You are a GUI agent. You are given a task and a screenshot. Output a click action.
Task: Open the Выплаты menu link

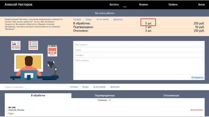click(x=114, y=4)
